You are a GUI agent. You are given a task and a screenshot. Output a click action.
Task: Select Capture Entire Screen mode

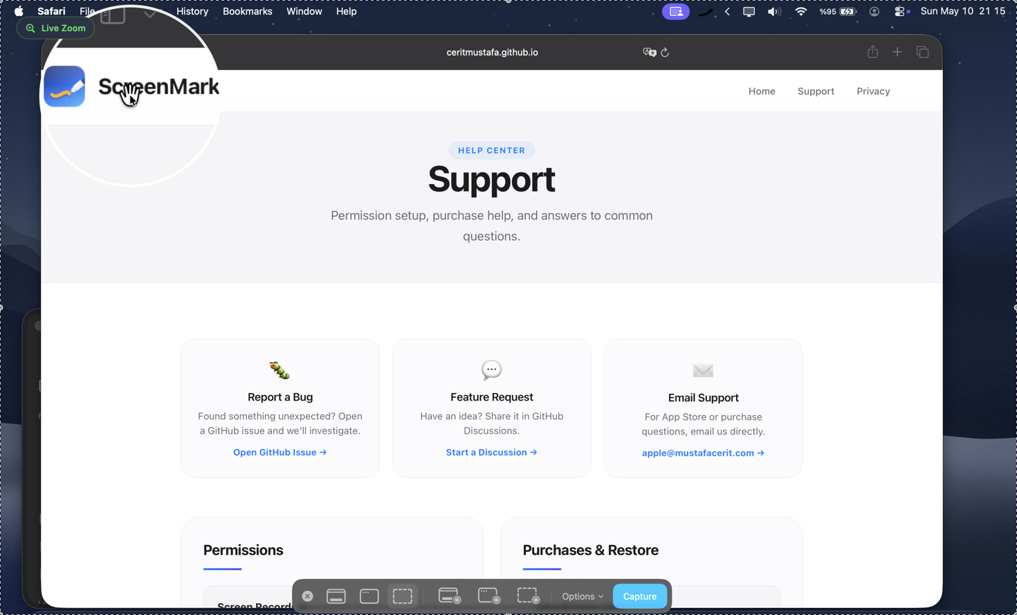coord(336,596)
